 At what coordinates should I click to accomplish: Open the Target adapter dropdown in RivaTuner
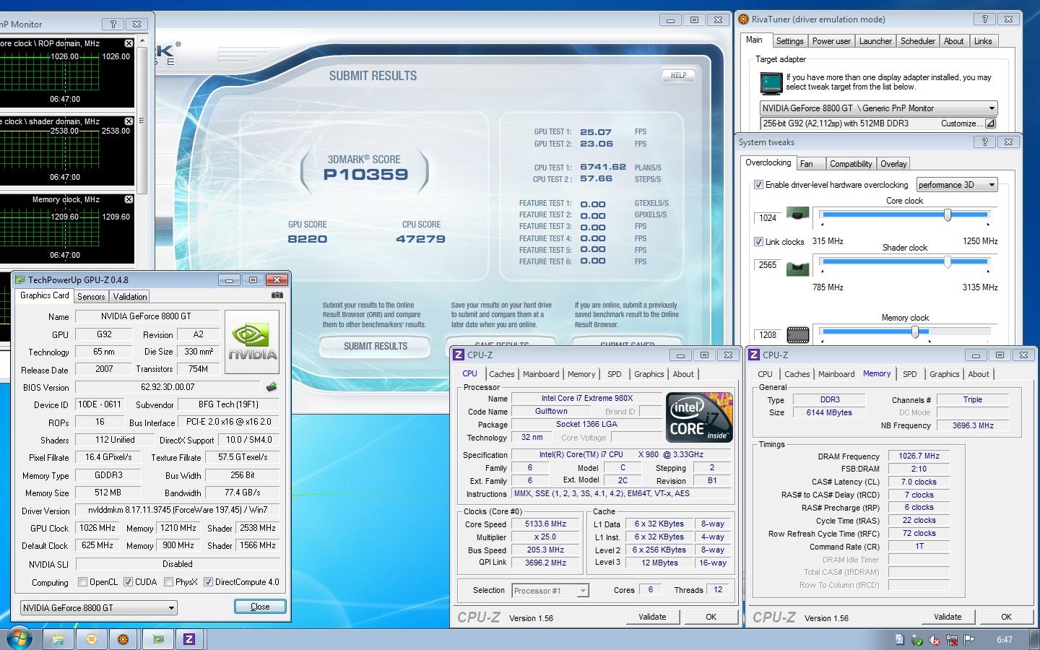tap(879, 108)
